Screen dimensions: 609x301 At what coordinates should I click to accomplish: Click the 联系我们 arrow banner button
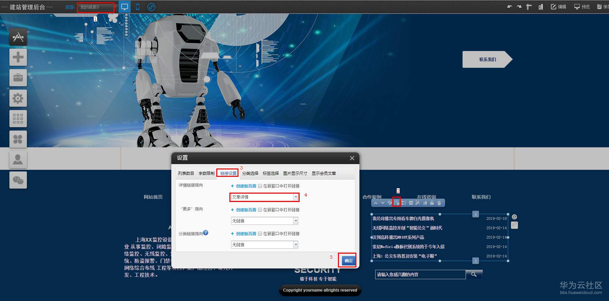tap(487, 59)
